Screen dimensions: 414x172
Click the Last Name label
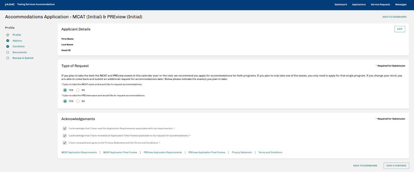[x=67, y=45]
